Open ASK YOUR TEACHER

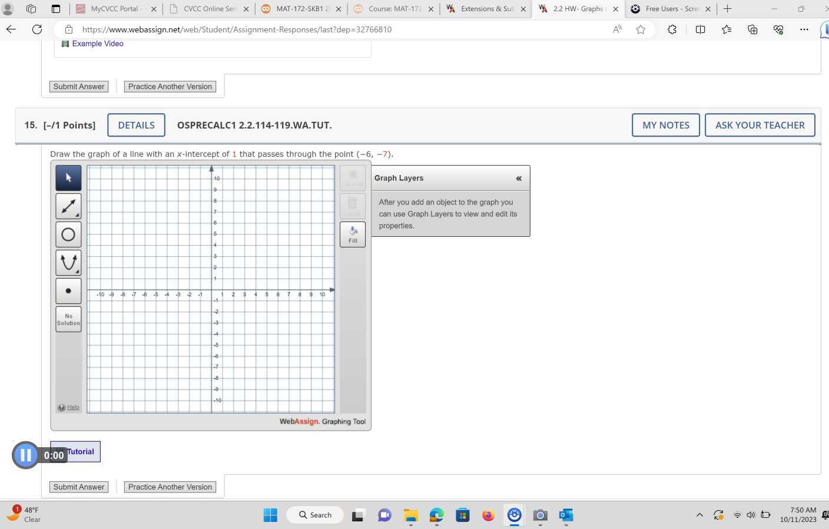tap(760, 125)
